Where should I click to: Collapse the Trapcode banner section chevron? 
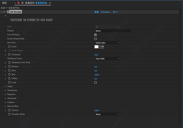[5, 16]
